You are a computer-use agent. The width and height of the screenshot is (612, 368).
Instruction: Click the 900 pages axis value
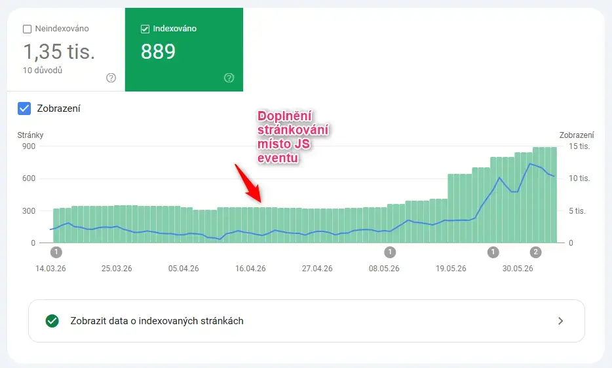coord(29,146)
